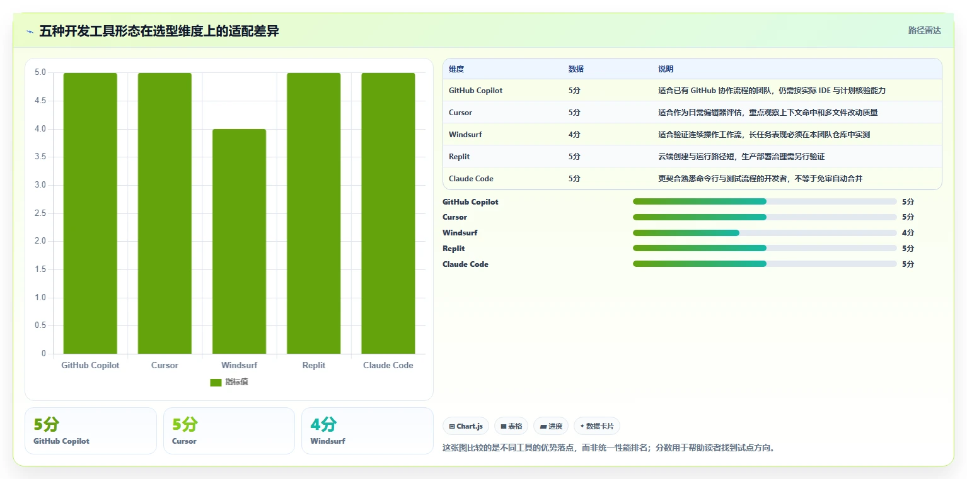Click the Windsurf table row name
The width and height of the screenshot is (967, 479).
[466, 135]
